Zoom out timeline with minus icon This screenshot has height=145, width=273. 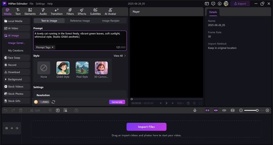(241, 110)
